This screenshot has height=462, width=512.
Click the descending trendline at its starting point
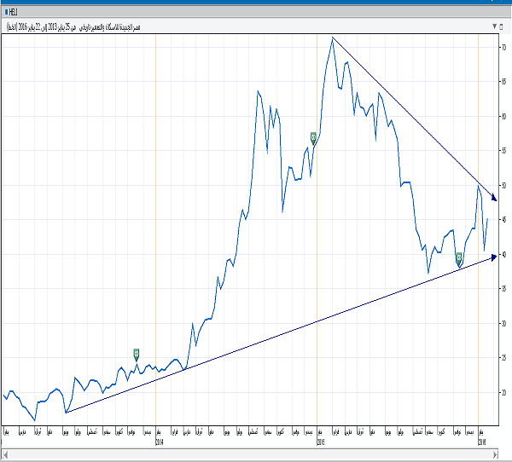tap(333, 38)
